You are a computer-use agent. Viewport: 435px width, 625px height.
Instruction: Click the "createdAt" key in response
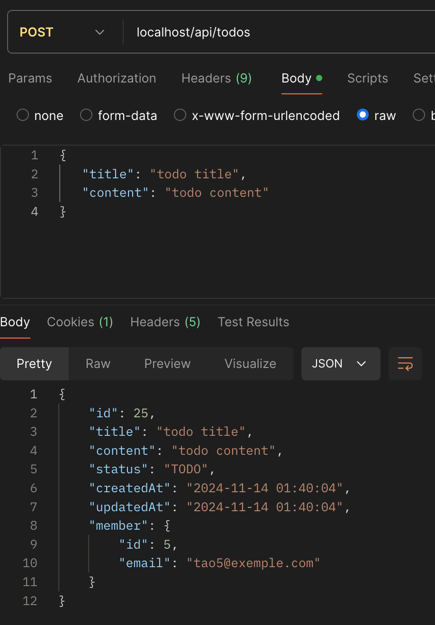pyautogui.click(x=130, y=488)
